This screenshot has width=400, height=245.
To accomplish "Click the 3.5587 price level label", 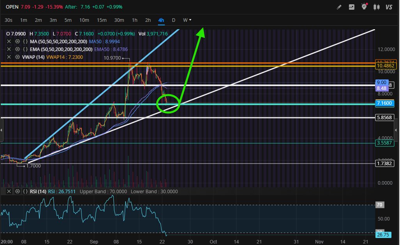I will click(384, 143).
